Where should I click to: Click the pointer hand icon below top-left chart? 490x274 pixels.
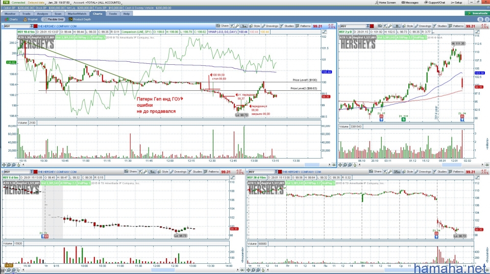[18, 165]
